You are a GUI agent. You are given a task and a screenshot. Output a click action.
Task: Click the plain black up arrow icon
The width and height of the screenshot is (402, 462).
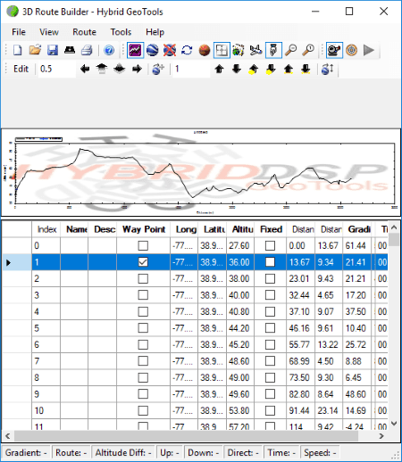(219, 70)
